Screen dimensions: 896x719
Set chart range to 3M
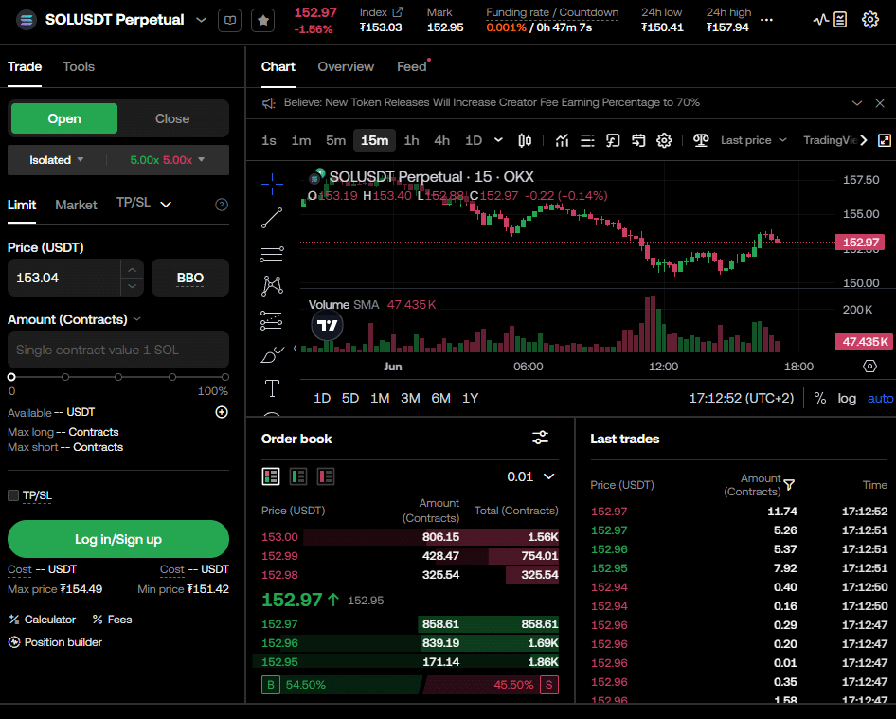(410, 399)
